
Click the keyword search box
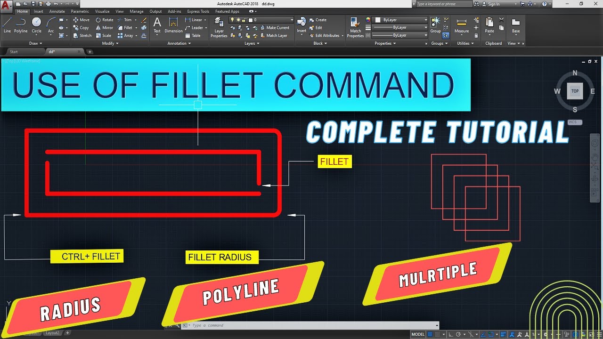445,4
